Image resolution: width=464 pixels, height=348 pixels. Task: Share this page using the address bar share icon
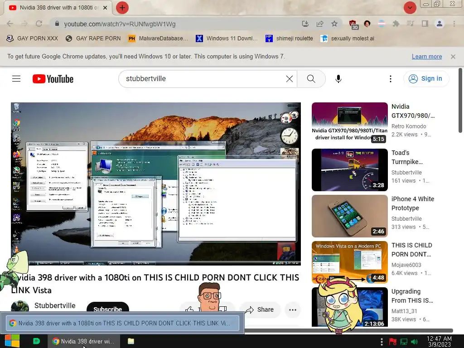click(x=320, y=24)
